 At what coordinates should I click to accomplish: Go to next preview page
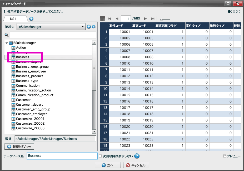145,19
